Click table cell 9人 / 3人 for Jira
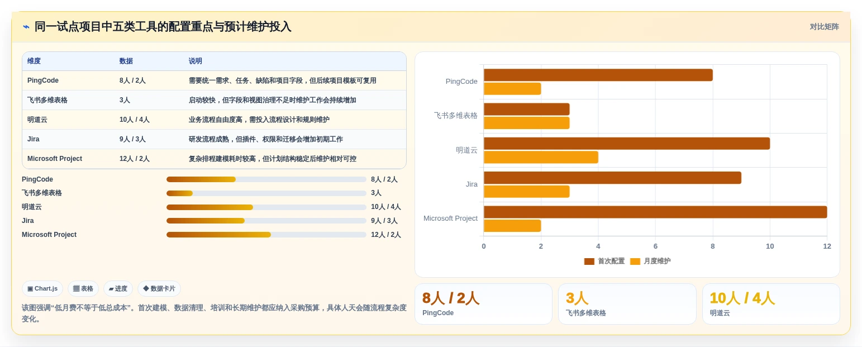 132,139
